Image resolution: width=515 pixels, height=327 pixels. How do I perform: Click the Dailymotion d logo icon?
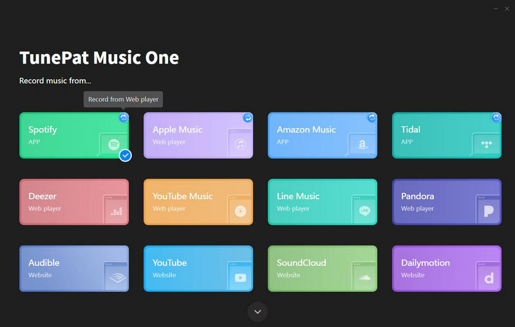pos(489,278)
